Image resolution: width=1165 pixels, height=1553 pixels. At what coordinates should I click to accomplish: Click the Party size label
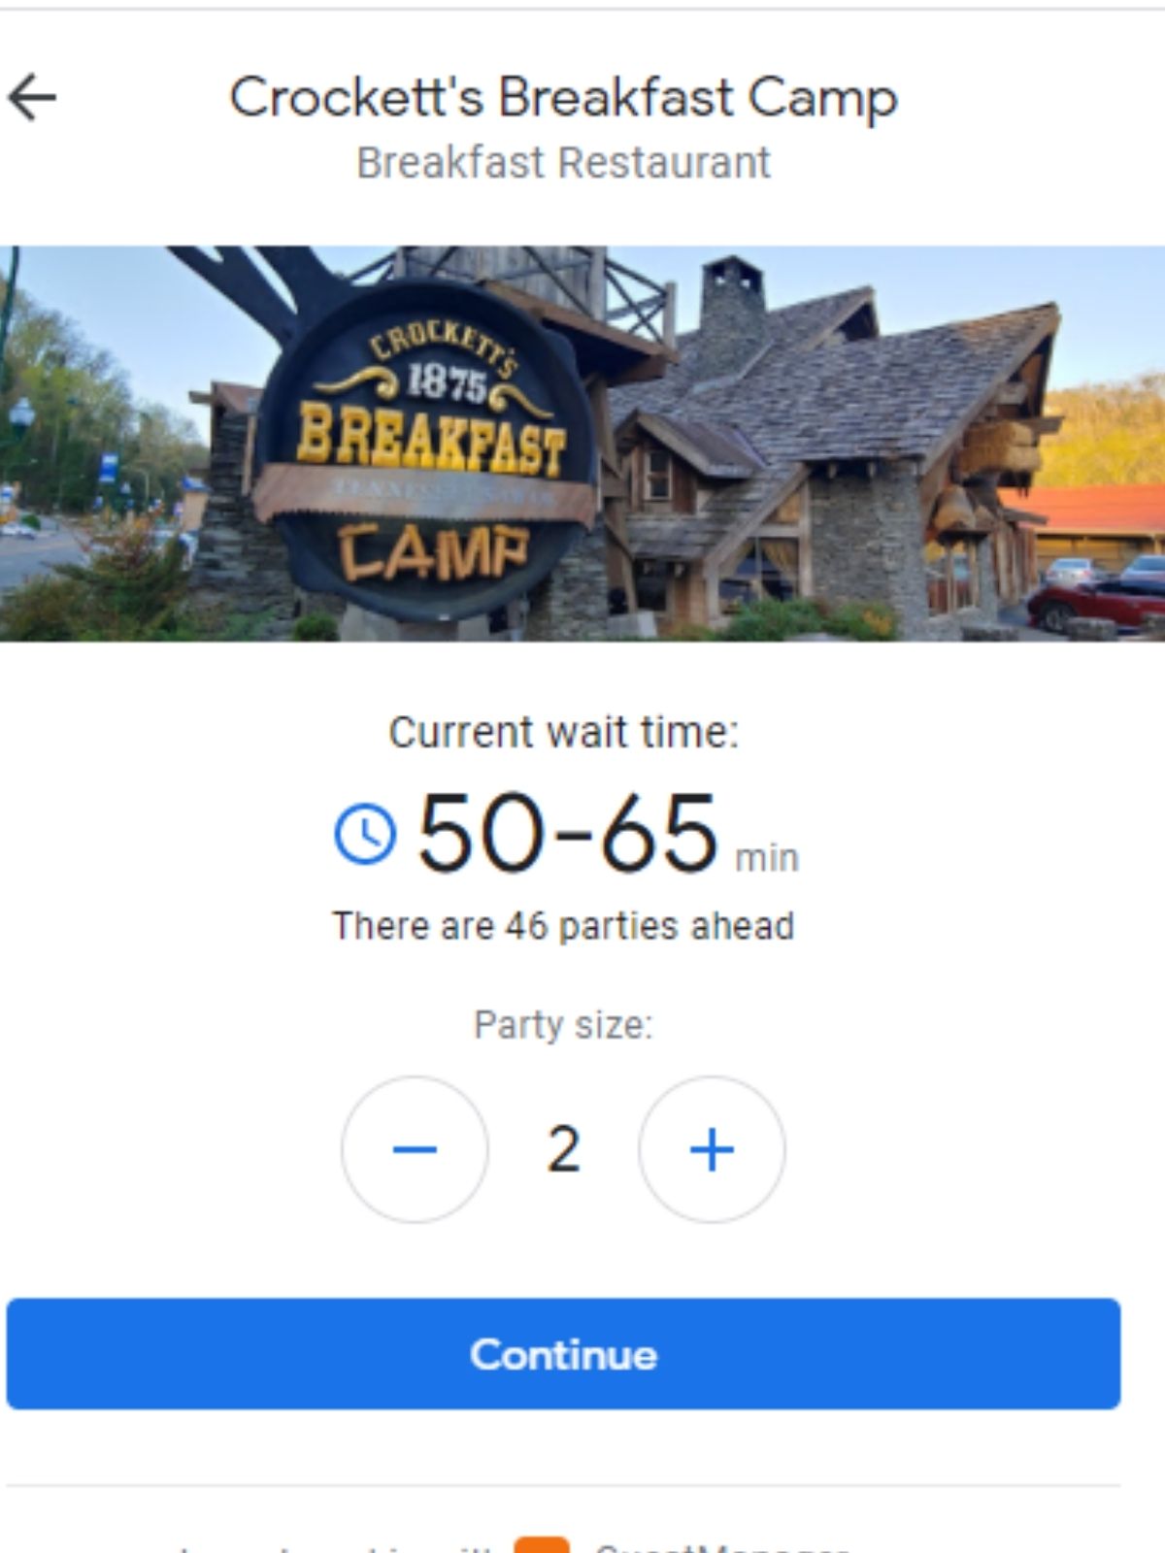[563, 1025]
